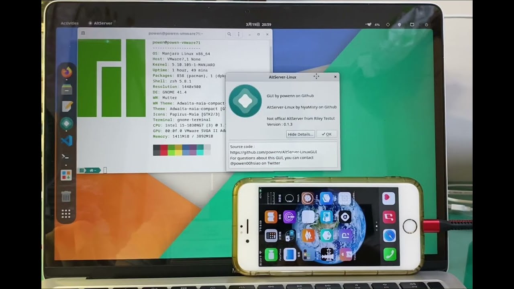Launch the text editor dock icon

(67, 106)
